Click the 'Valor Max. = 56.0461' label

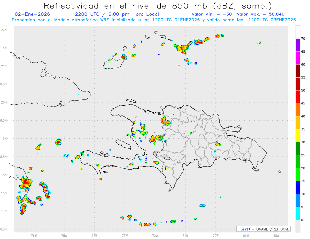[x=262, y=14]
